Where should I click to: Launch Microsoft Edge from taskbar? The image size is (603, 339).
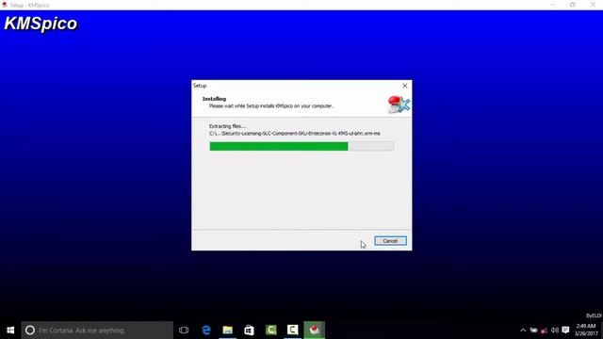click(x=206, y=331)
